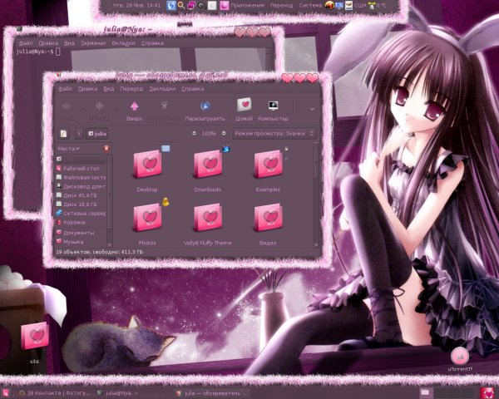Toggle text location entry button

[x=63, y=133]
